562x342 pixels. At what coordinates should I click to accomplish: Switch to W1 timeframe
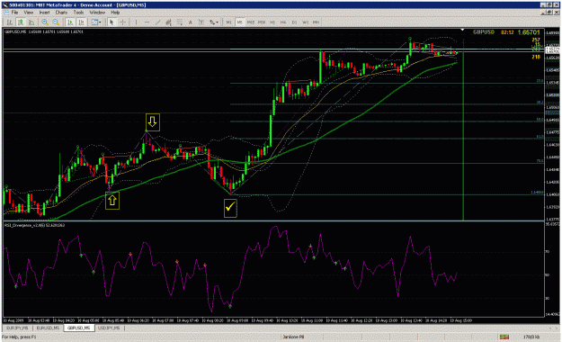(306, 22)
